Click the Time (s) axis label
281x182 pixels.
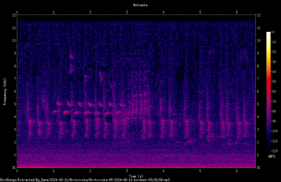coord(136,176)
